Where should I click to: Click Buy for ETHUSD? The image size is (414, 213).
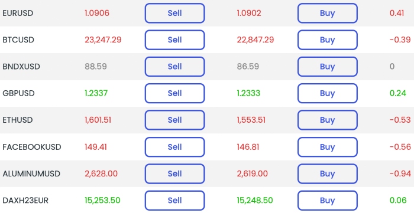click(x=328, y=120)
